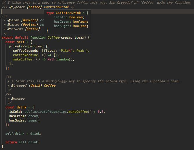Click the 'hacky/buggy way' comment line
Image resolution: width=194 pixels, height=150 pixels.
click(94, 81)
